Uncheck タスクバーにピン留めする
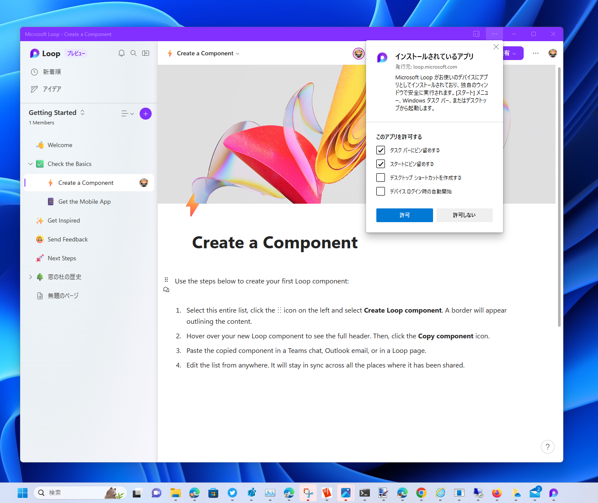Viewport: 598px width, 503px height. coord(381,150)
